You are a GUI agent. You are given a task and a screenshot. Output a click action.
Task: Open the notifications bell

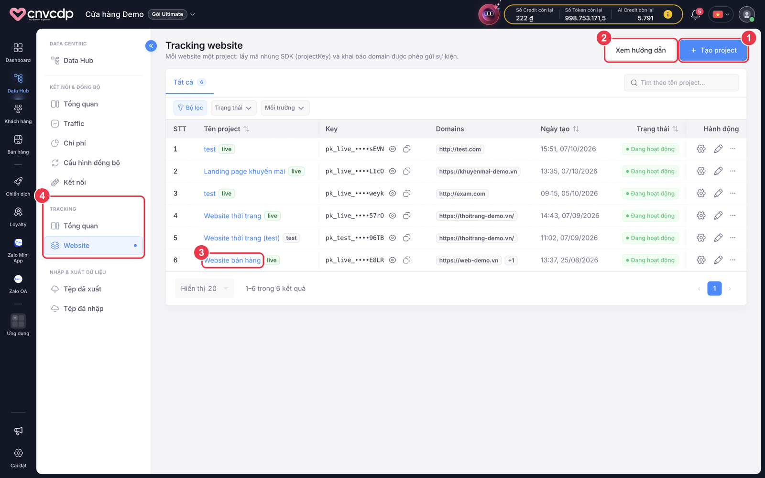point(696,15)
